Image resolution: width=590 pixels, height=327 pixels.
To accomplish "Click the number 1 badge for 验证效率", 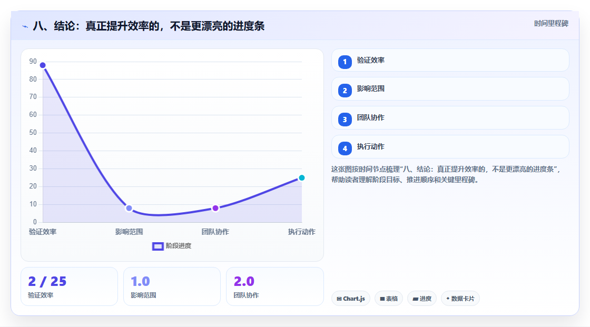I will point(345,62).
